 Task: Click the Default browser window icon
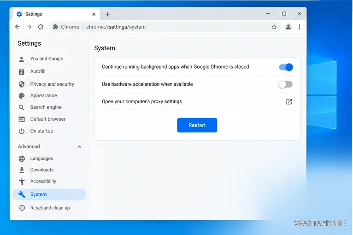[x=22, y=119]
